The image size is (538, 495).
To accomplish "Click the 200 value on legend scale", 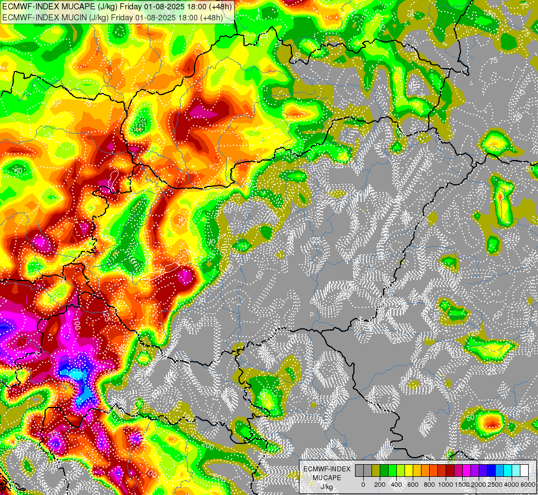I will [380, 485].
